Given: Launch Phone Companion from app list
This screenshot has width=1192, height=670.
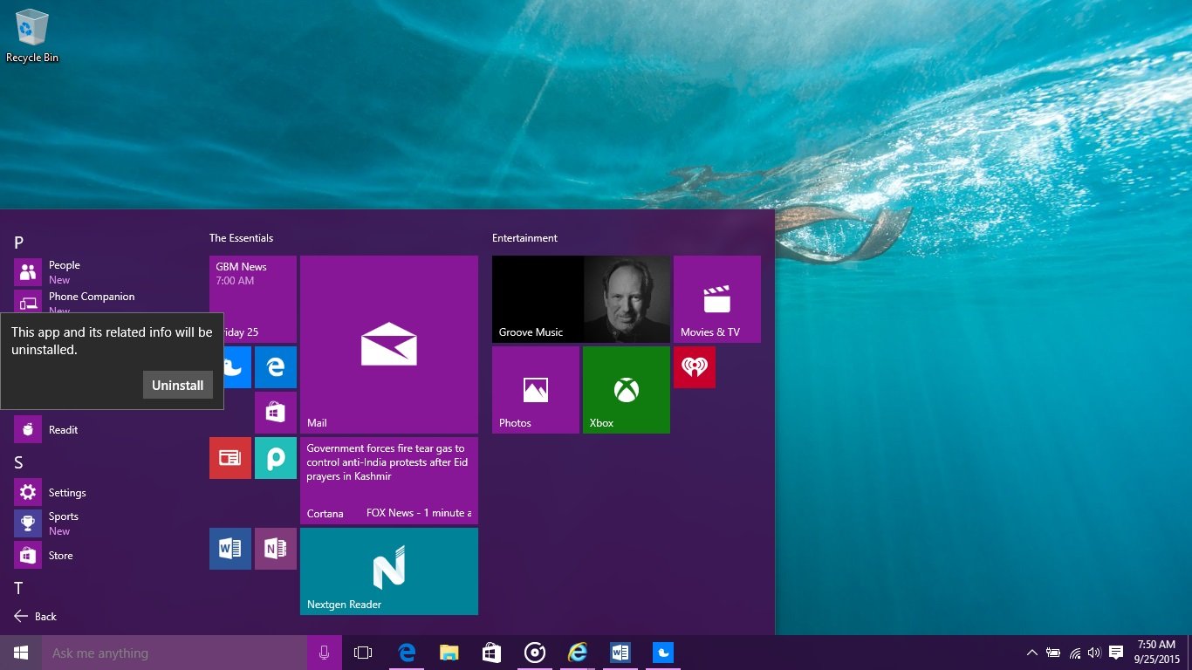Looking at the screenshot, I should [105, 302].
